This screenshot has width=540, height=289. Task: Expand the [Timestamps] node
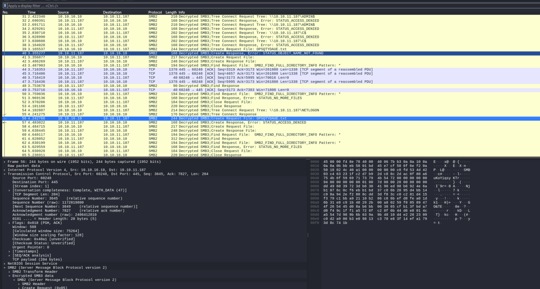pos(9,251)
